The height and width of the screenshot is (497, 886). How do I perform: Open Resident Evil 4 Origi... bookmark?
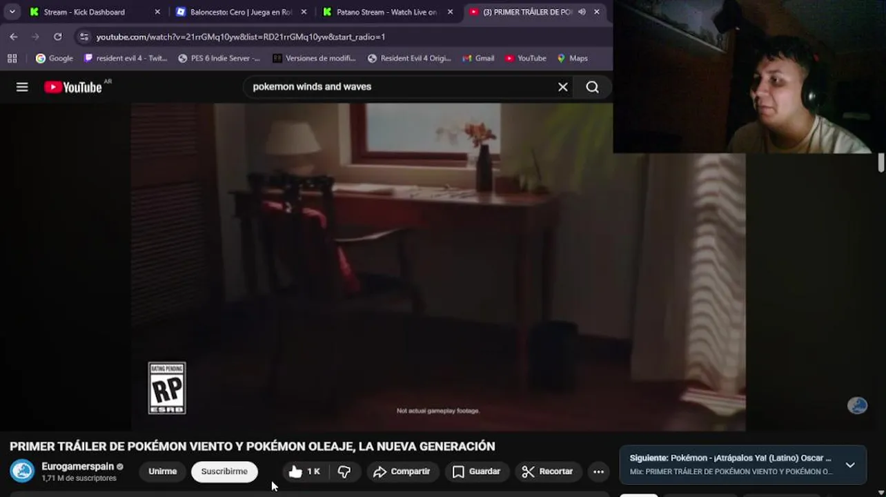[x=409, y=58]
